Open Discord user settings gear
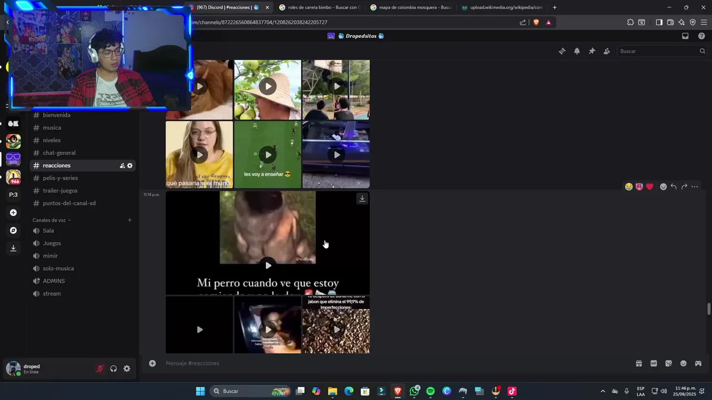 coord(127,369)
